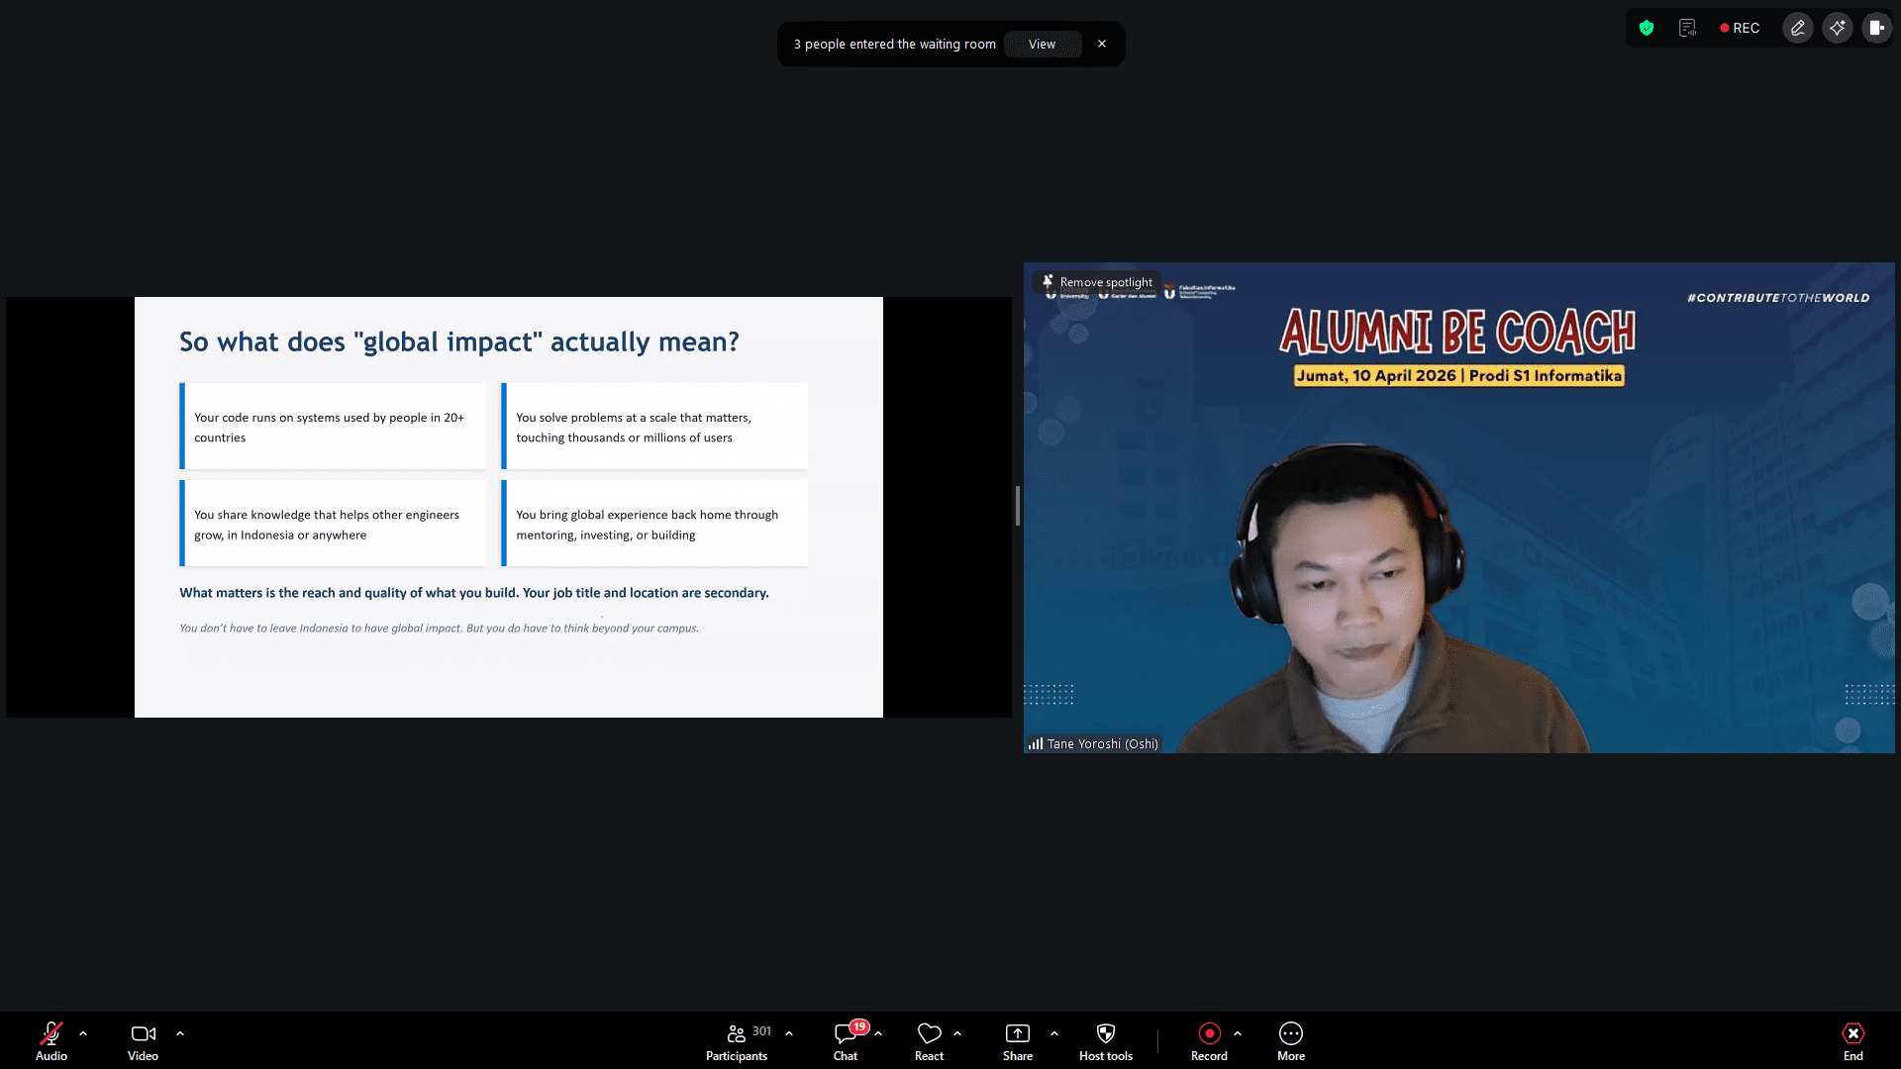Click View on waiting room notification
Image resolution: width=1901 pixels, height=1069 pixels.
pyautogui.click(x=1042, y=45)
